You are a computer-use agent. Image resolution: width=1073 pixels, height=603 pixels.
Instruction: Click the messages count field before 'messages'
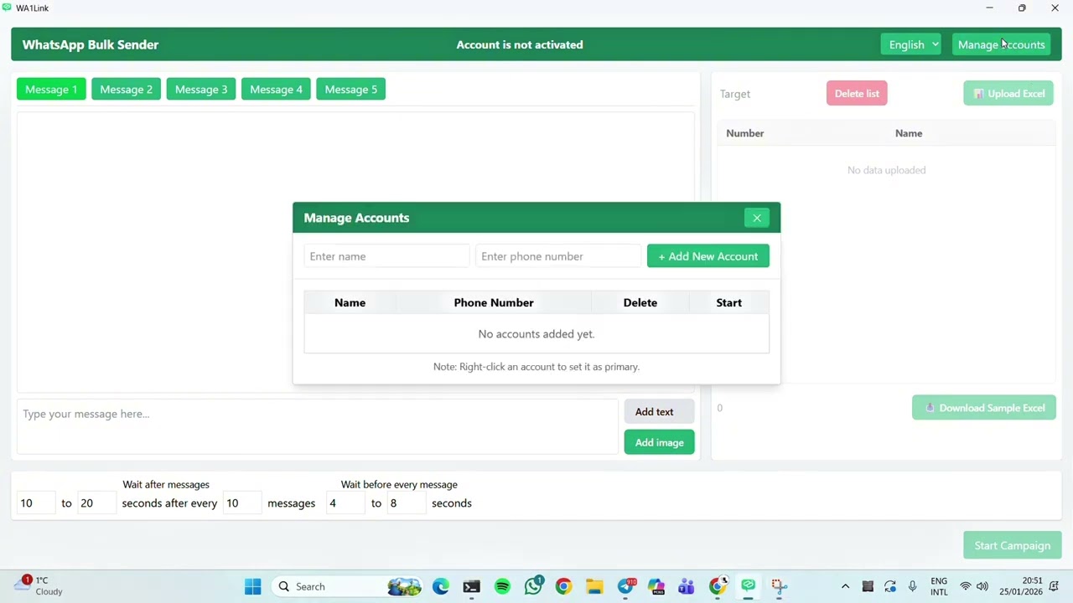(242, 503)
